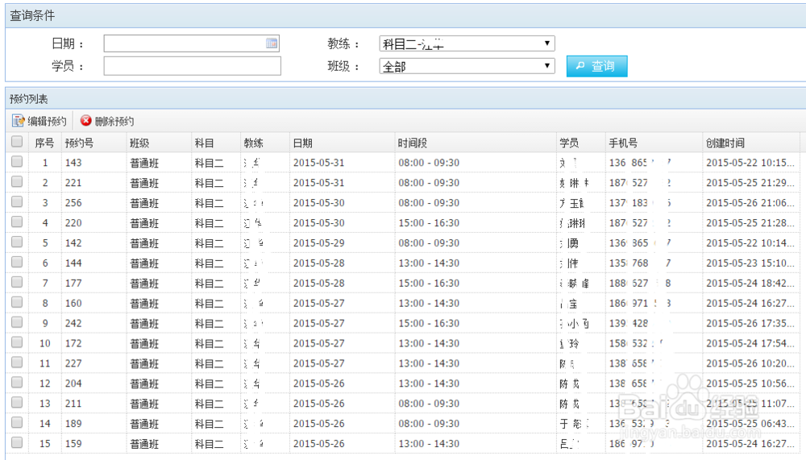Viewport: 806px width, 460px height.
Task: Check the box for row 7 (预约号 177)
Action: pos(17,282)
